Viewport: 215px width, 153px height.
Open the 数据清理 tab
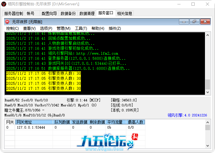click(x=87, y=13)
